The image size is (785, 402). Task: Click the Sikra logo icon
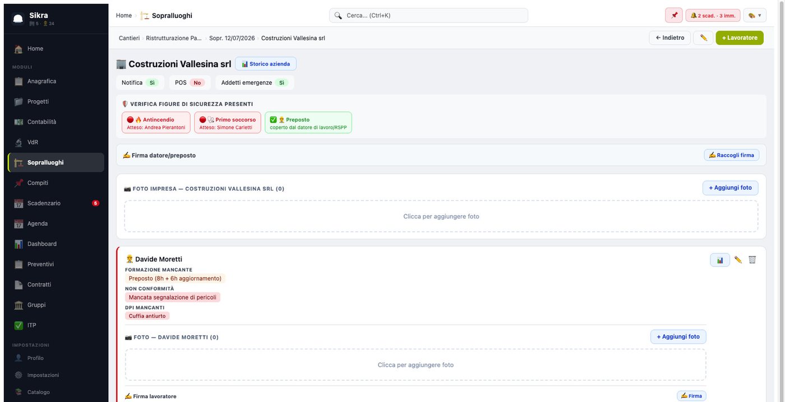pyautogui.click(x=18, y=18)
